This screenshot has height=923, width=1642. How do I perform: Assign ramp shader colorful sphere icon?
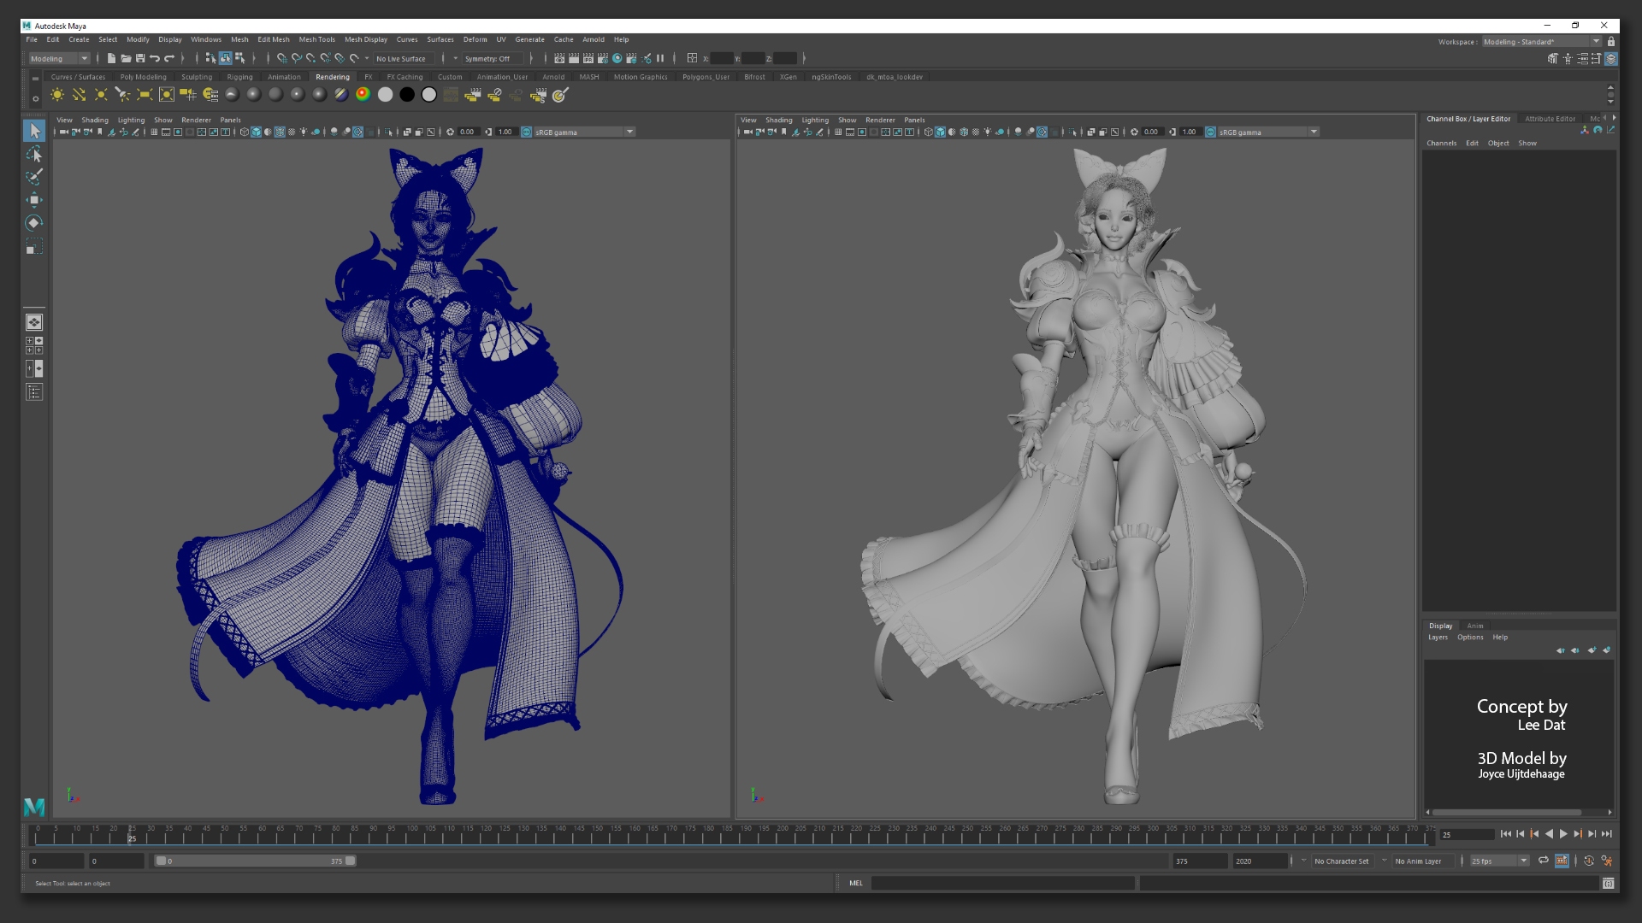pyautogui.click(x=363, y=95)
